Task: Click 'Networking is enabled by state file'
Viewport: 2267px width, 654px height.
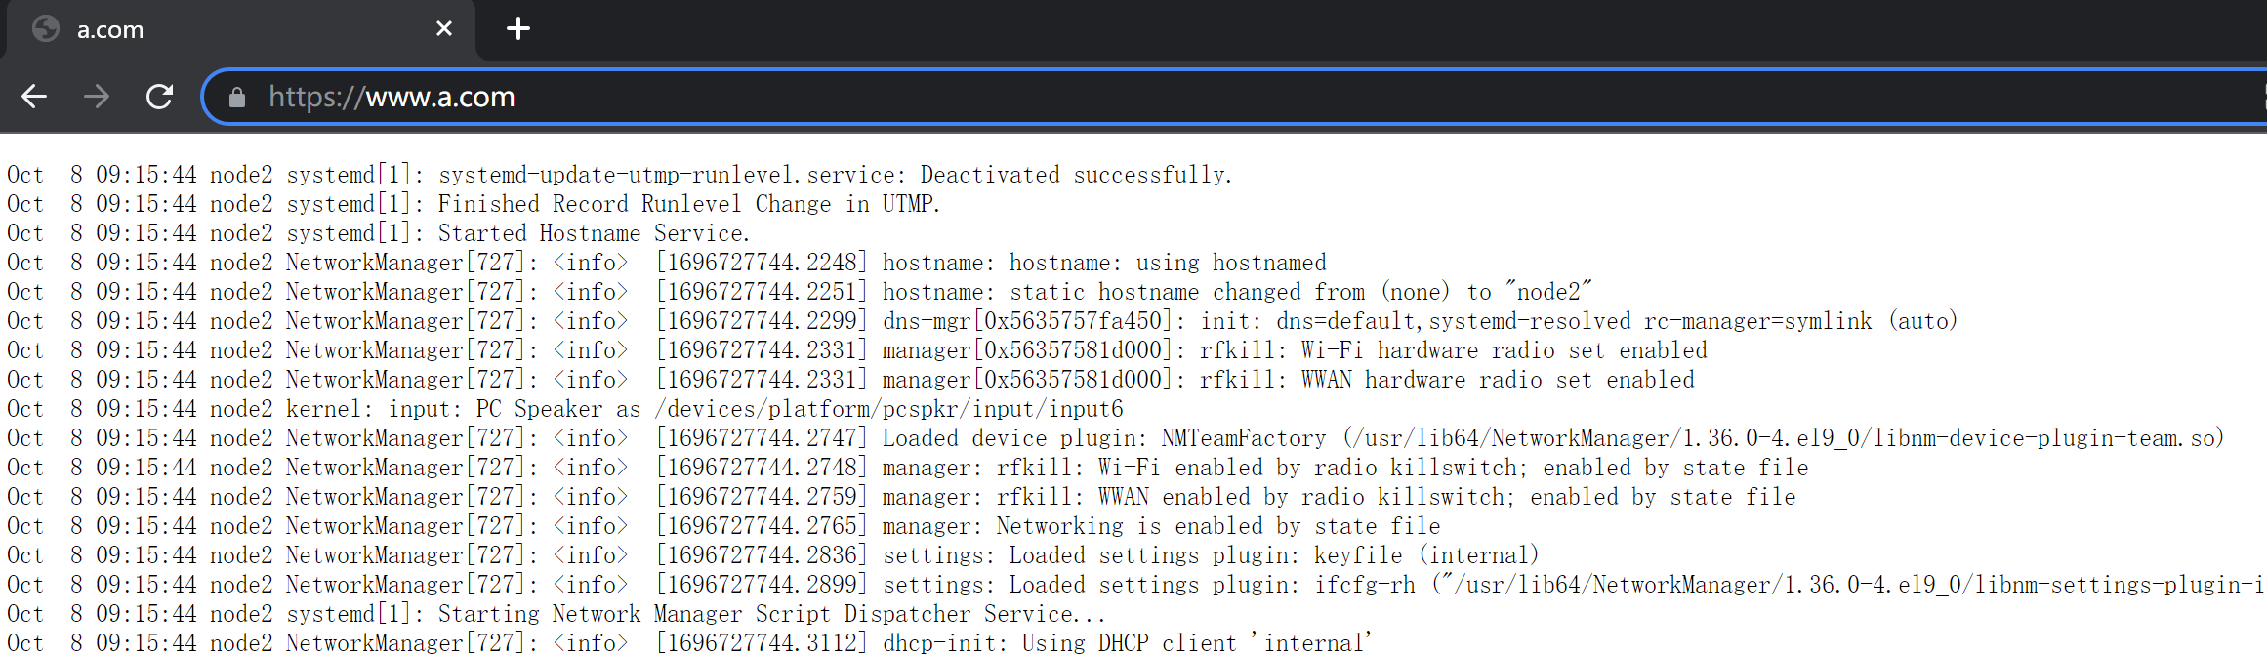Action: (x=1217, y=526)
